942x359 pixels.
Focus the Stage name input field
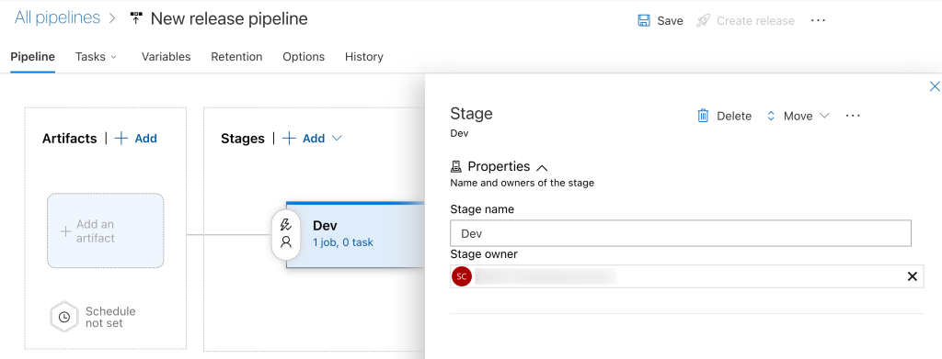[681, 233]
